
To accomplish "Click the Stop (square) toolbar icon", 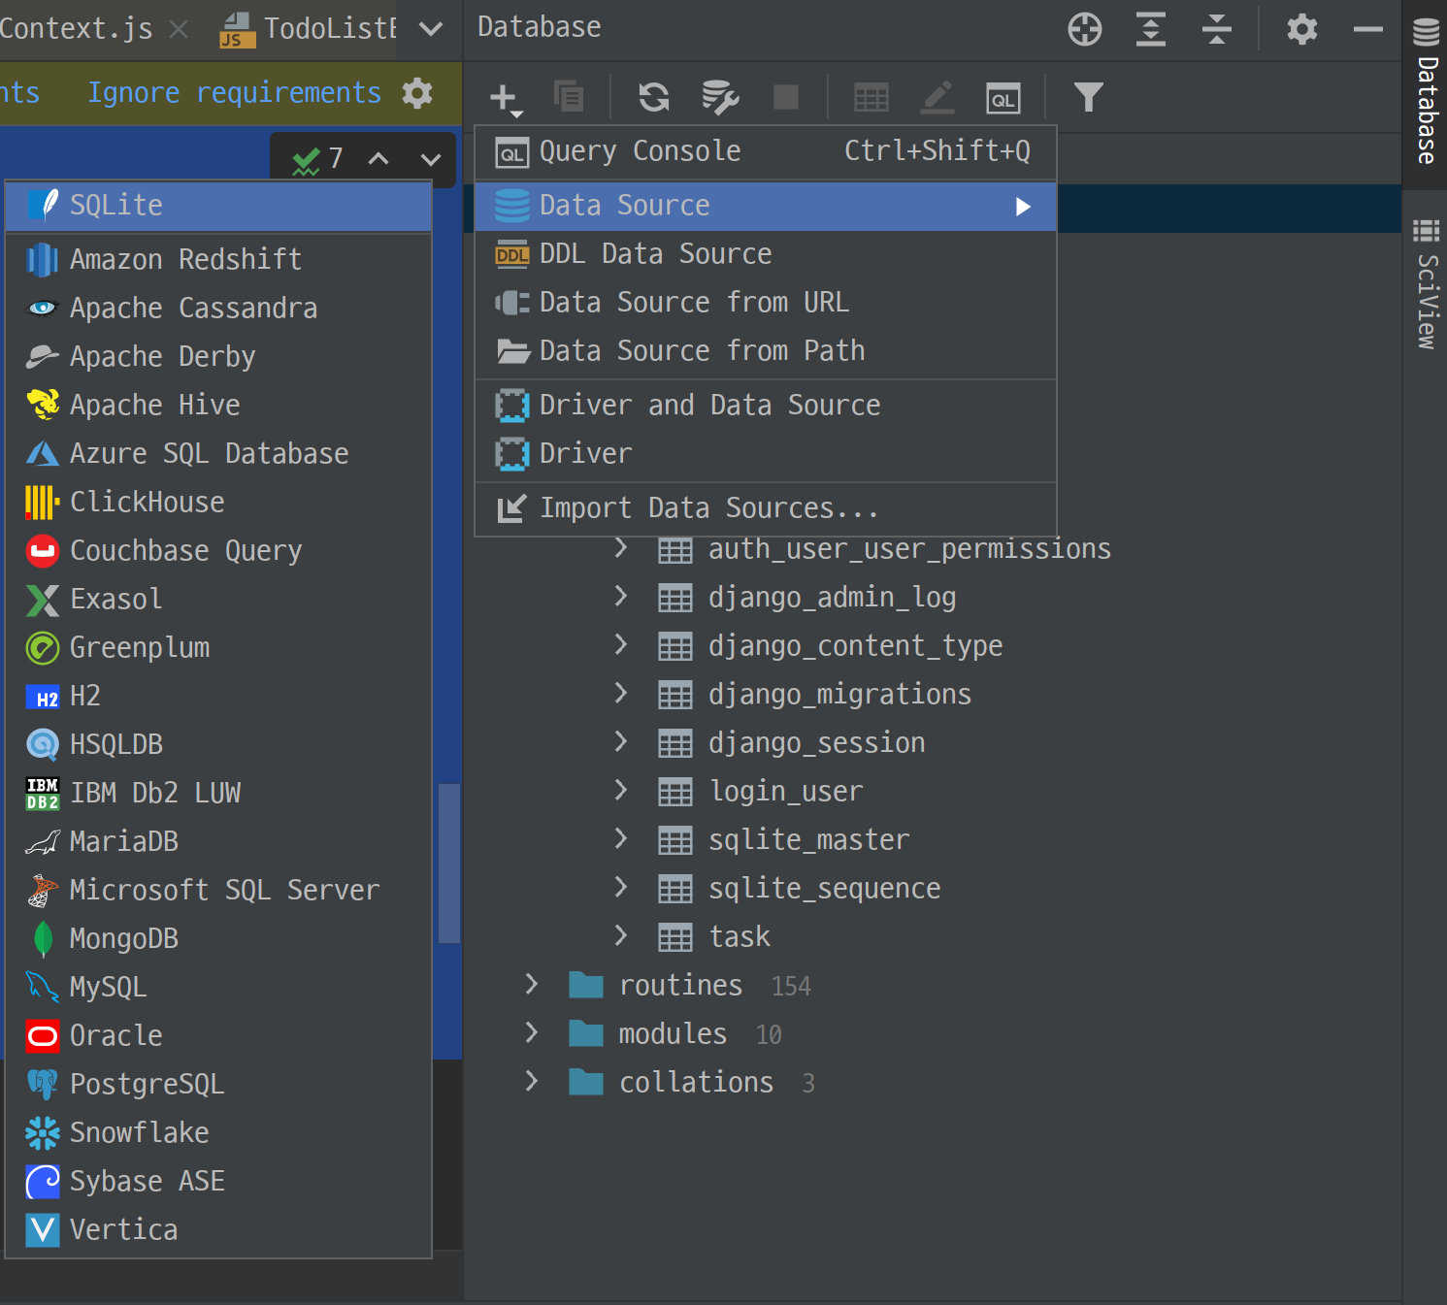I will (786, 97).
